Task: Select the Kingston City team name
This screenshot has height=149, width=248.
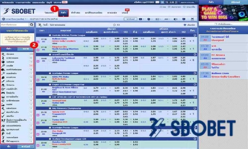Action: (60, 47)
